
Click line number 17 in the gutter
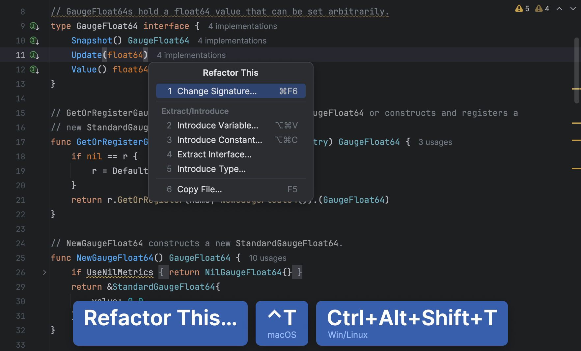pos(20,142)
